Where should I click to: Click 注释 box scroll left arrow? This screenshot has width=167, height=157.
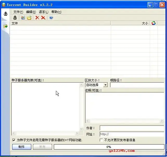click(x=88, y=121)
